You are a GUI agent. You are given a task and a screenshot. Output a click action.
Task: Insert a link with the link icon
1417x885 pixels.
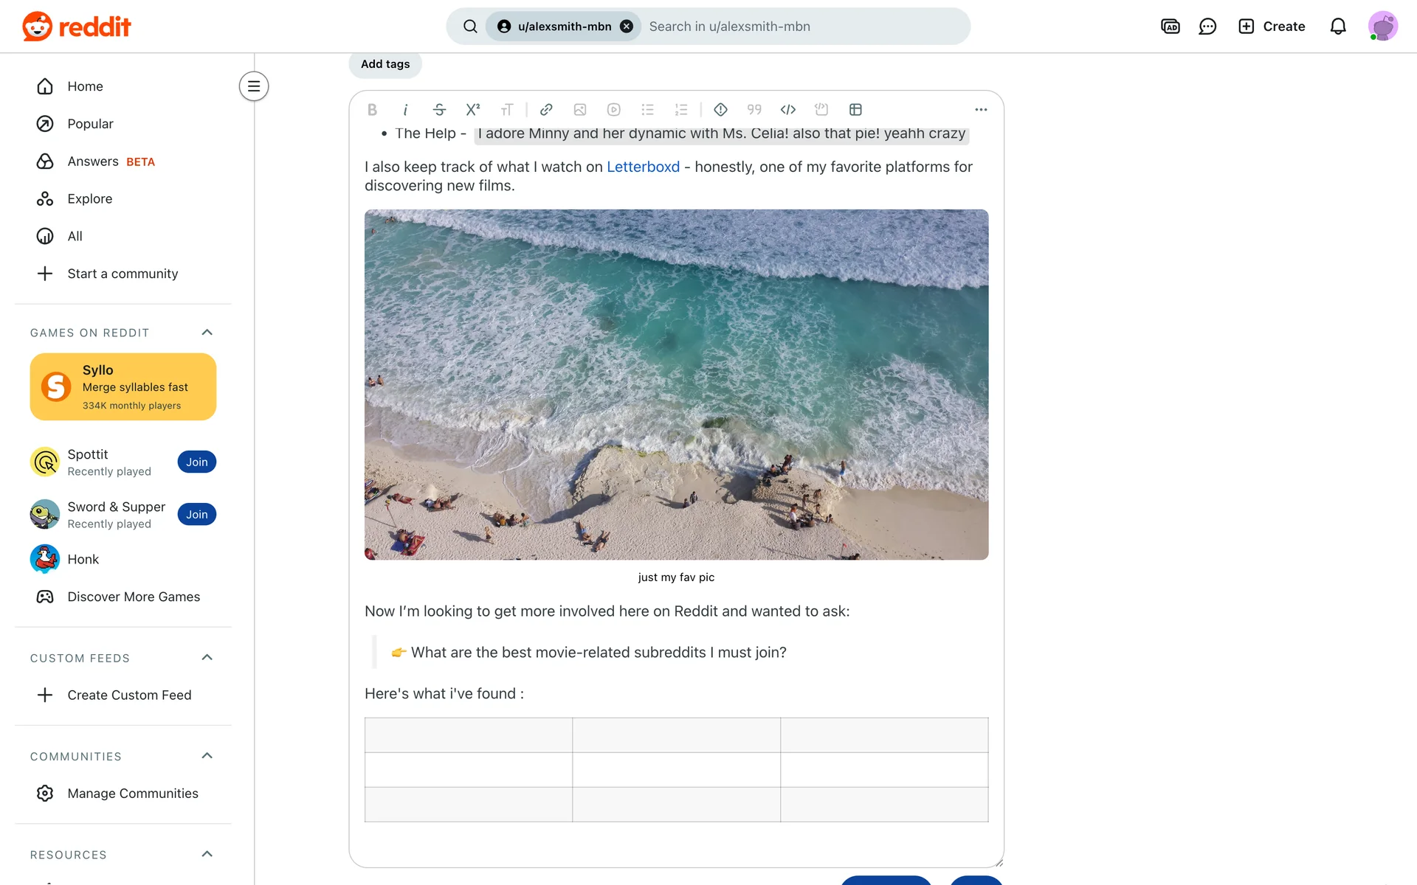tap(546, 110)
